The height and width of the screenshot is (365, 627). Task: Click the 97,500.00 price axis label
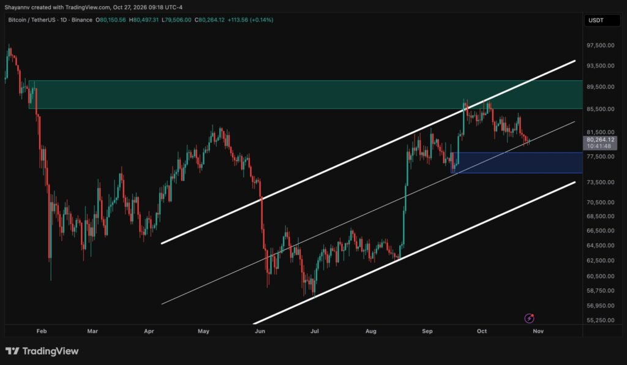tap(600, 45)
